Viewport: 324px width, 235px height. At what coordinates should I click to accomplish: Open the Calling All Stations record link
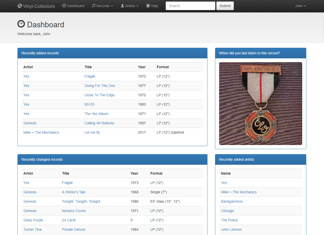coord(99,123)
